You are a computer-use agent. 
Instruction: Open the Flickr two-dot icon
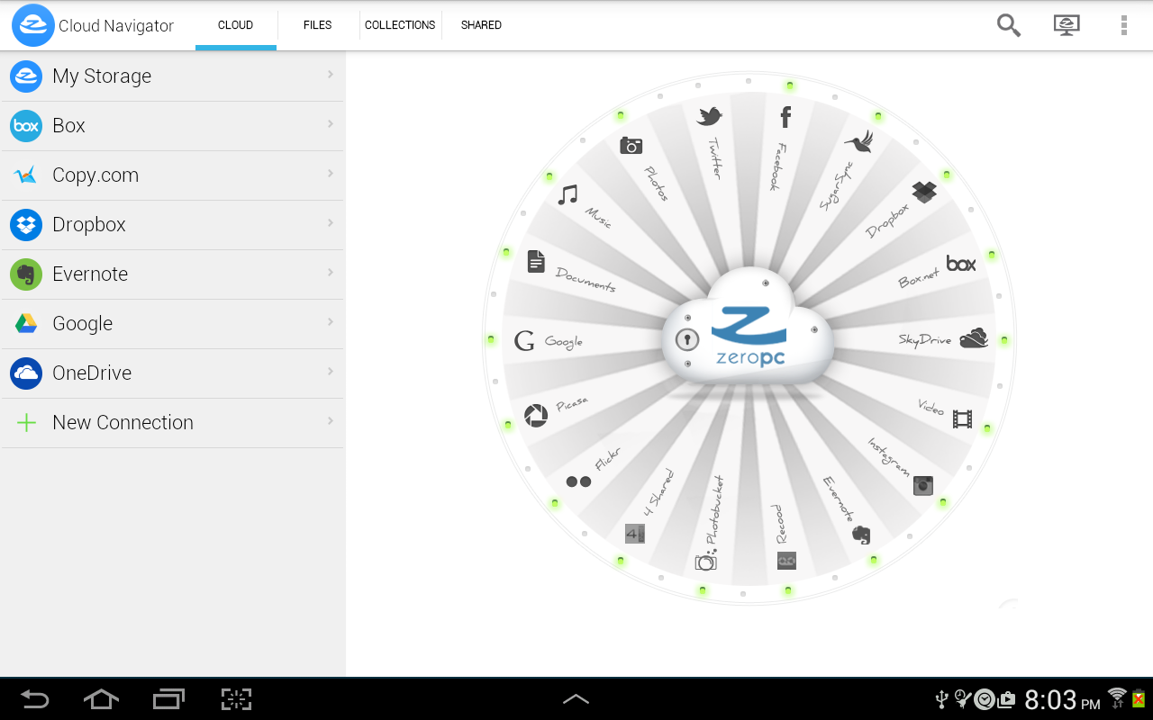(578, 481)
